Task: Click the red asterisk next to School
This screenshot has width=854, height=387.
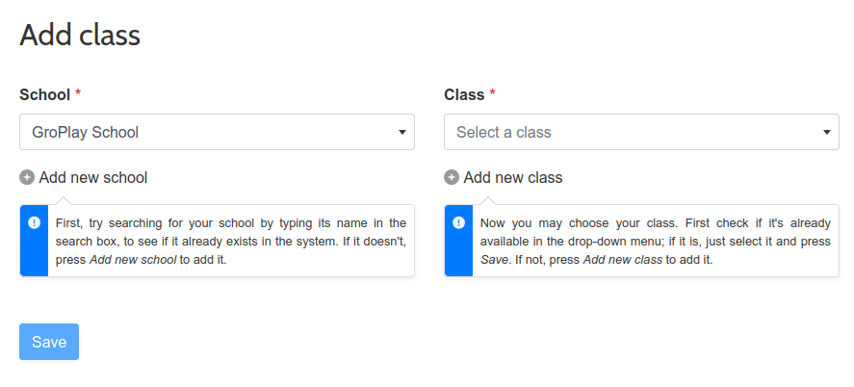Action: pyautogui.click(x=78, y=93)
